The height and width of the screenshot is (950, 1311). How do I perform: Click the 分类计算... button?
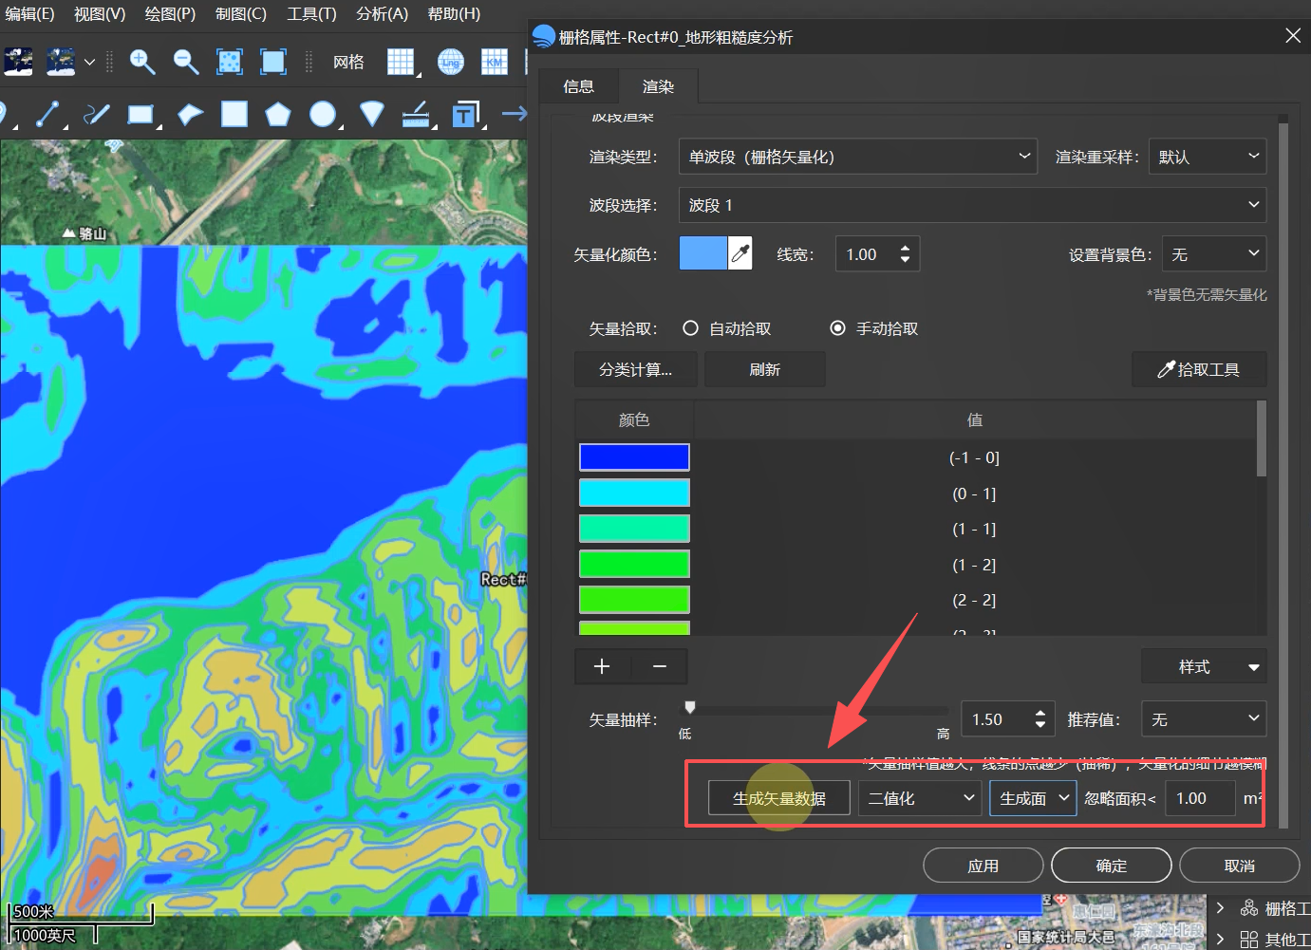pos(635,369)
